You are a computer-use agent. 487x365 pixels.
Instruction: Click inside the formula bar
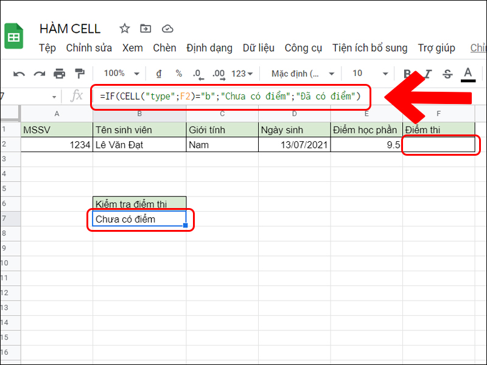[x=213, y=97]
